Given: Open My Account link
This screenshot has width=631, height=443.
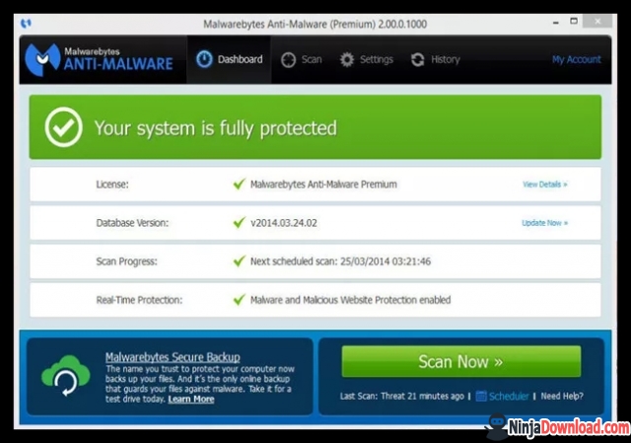Looking at the screenshot, I should 576,59.
